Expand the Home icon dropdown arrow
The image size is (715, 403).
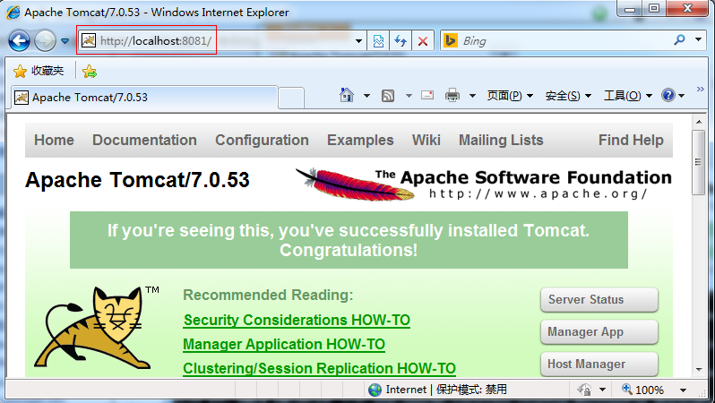366,96
